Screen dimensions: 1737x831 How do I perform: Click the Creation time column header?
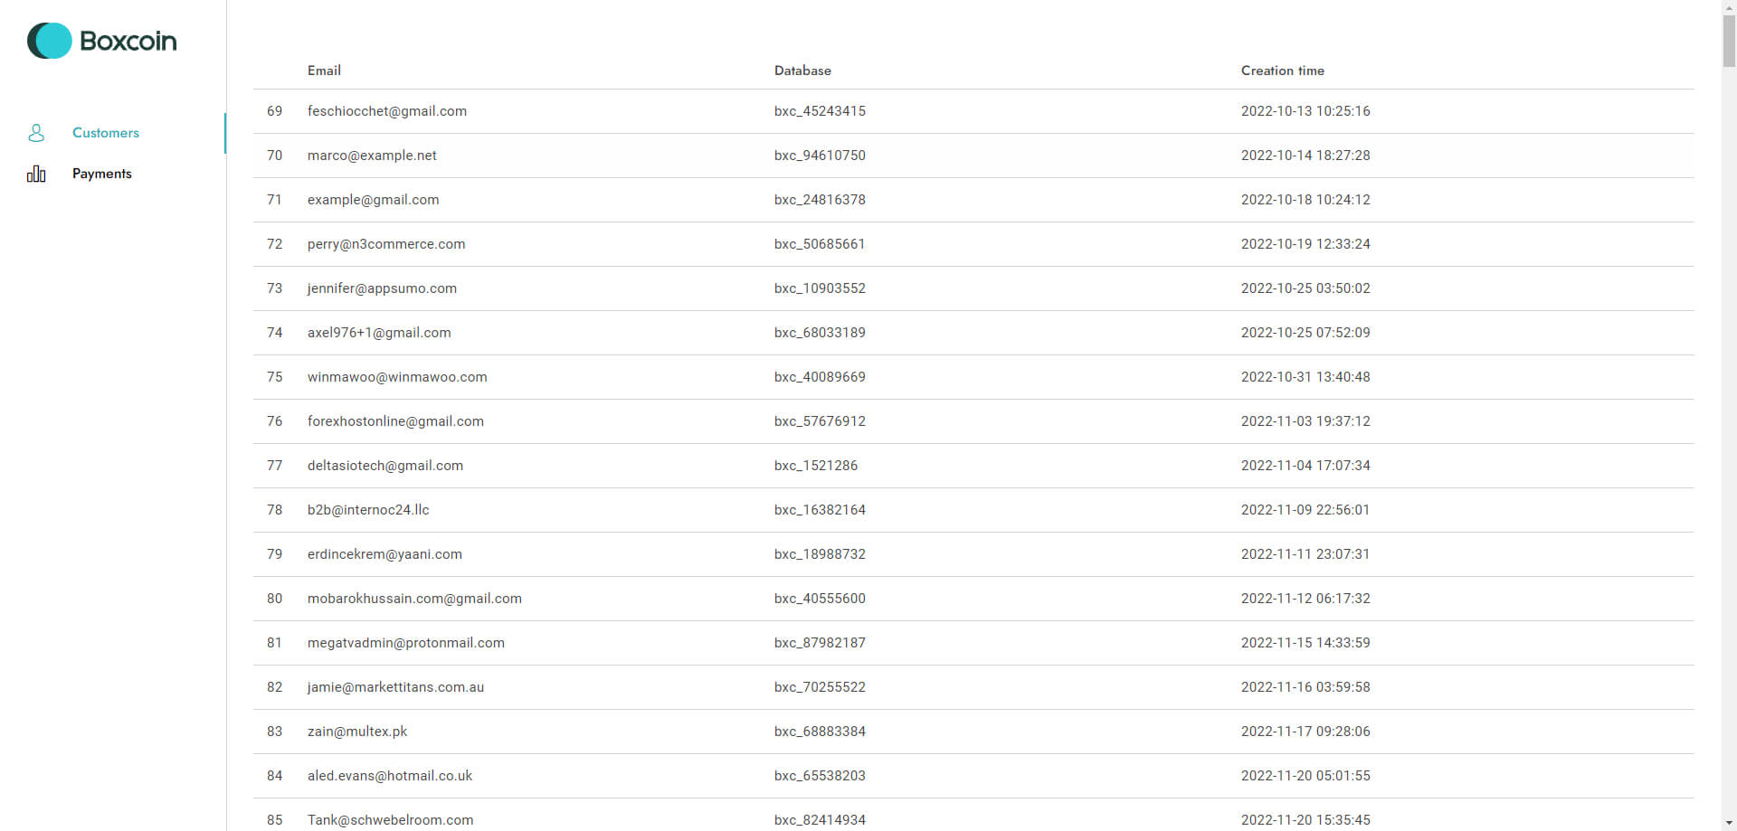click(x=1282, y=71)
